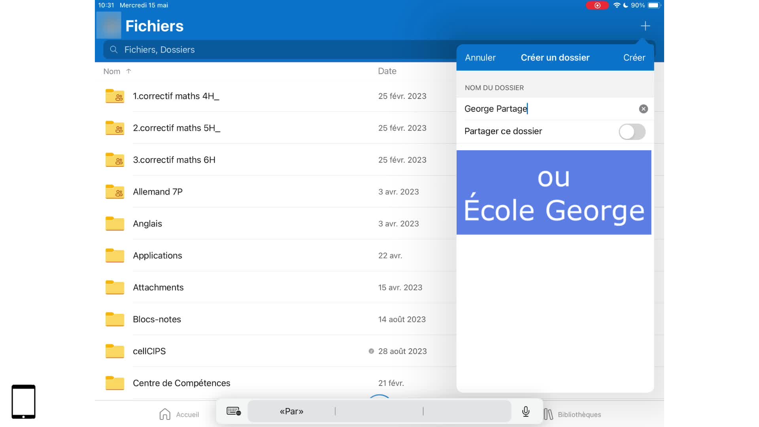
Task: Select the «Par» keyboard suggestion
Action: pos(291,411)
